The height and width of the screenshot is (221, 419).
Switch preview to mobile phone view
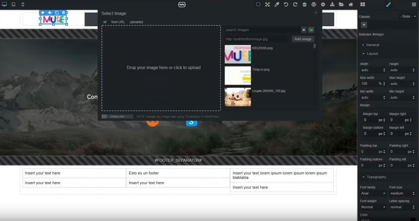(22, 4)
